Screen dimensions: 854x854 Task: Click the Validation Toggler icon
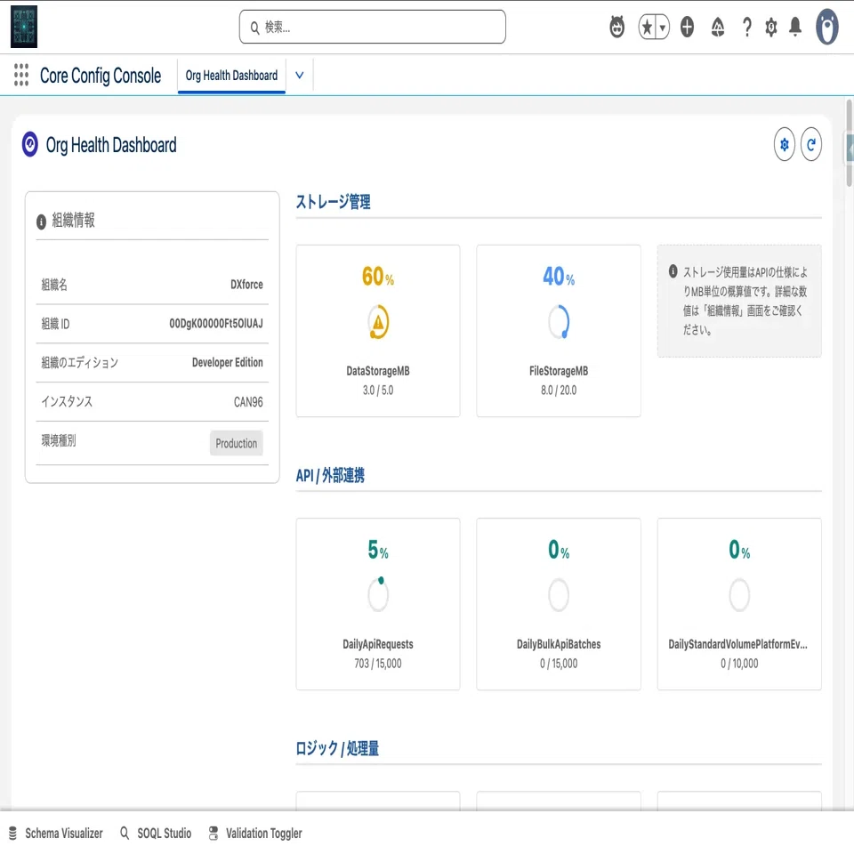coord(213,834)
